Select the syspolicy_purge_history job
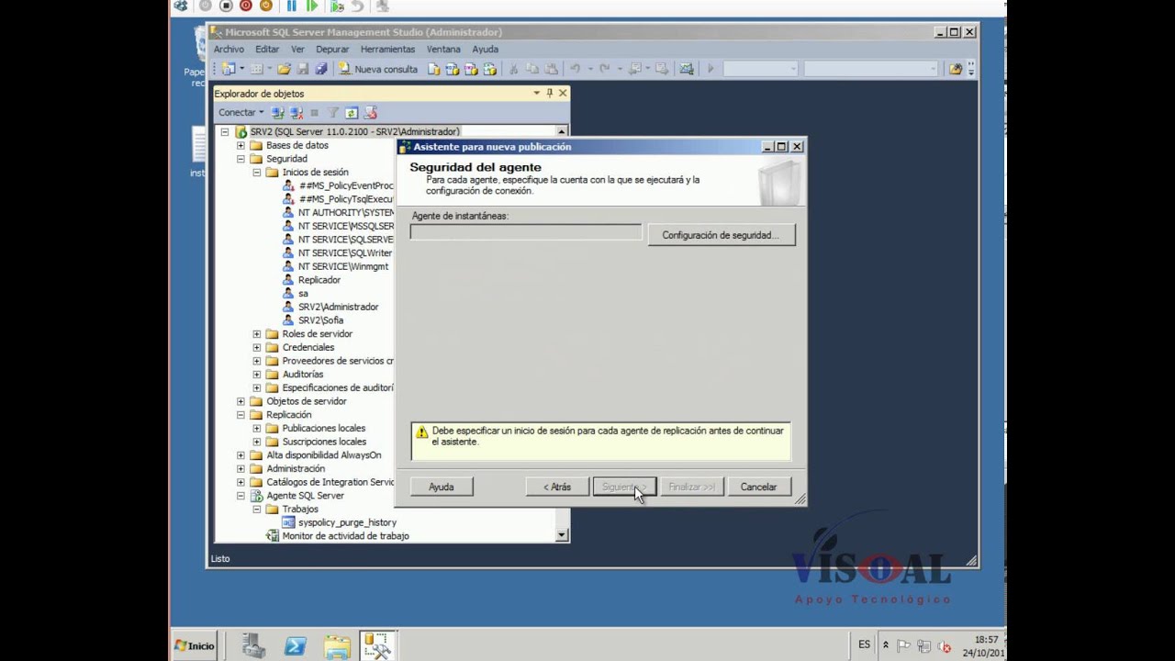 [x=347, y=522]
